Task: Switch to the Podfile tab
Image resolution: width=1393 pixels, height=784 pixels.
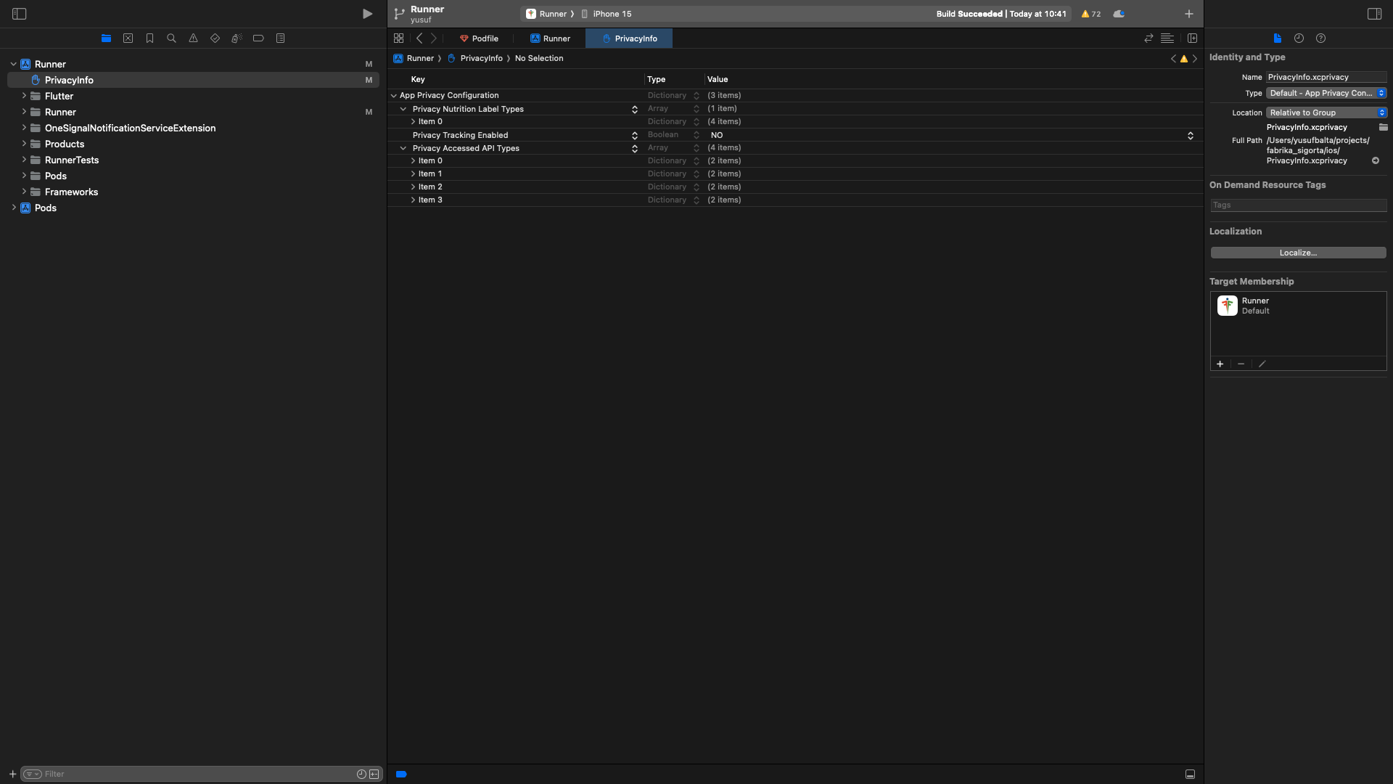Action: (x=479, y=38)
